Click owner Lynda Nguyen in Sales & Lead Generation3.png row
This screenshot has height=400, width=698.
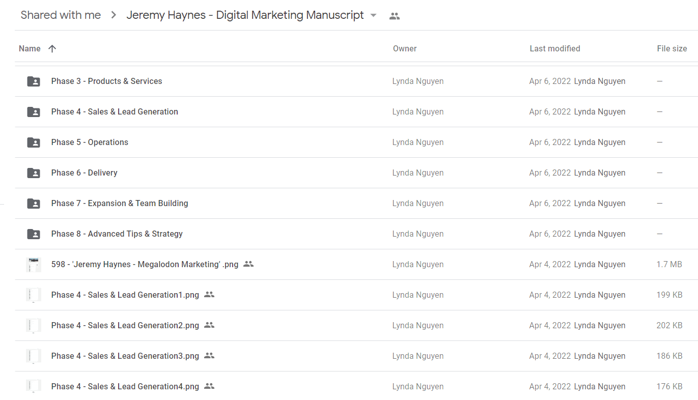tap(418, 356)
